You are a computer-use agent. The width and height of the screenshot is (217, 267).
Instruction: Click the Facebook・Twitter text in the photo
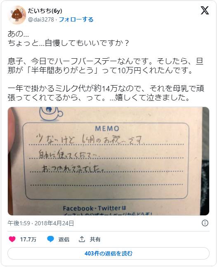coord(94,208)
